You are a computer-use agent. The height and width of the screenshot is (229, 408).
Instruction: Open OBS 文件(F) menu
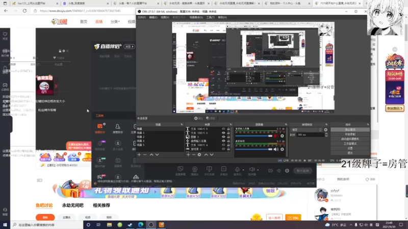(142, 17)
